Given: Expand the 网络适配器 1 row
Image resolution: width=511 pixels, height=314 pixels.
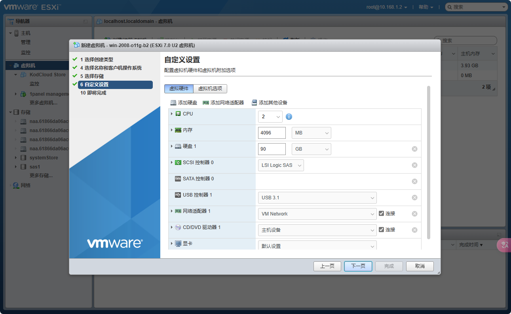Looking at the screenshot, I should [x=172, y=211].
